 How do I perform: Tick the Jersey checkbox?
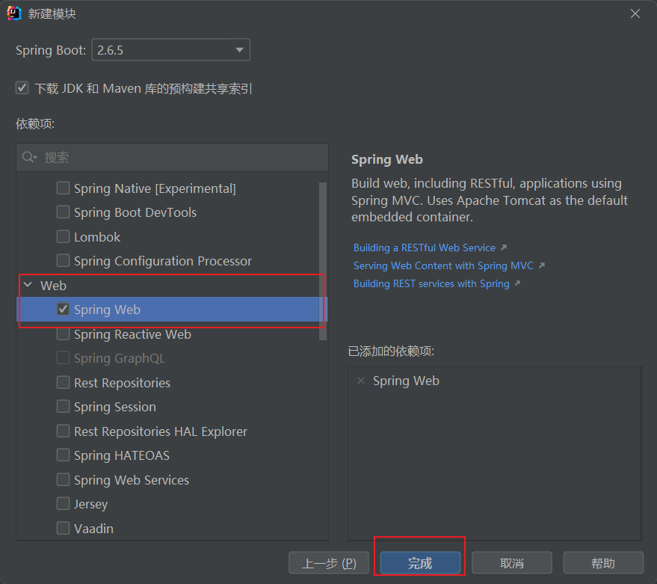(63, 503)
